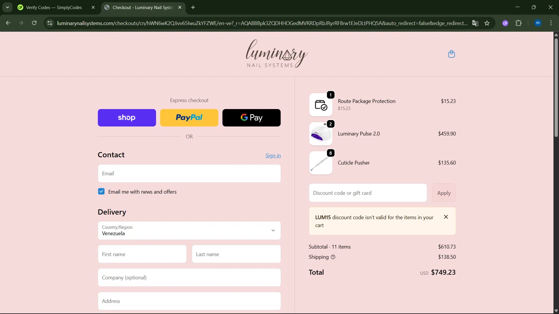Click the Luminary Nail Systems logo
The height and width of the screenshot is (314, 559).
pos(277,54)
